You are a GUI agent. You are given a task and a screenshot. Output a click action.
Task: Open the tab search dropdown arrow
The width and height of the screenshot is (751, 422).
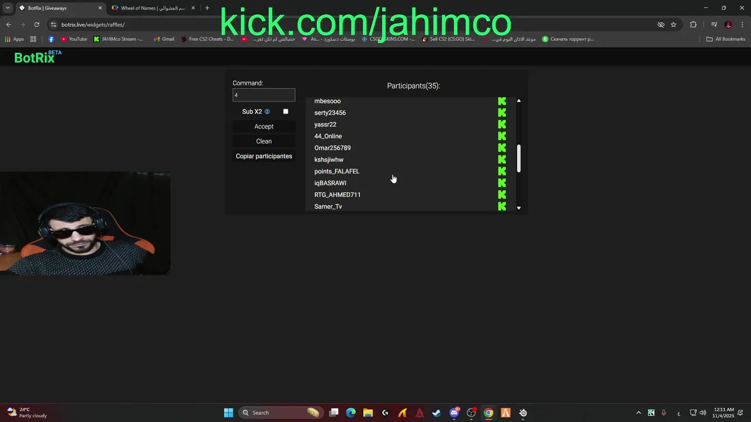(8, 8)
